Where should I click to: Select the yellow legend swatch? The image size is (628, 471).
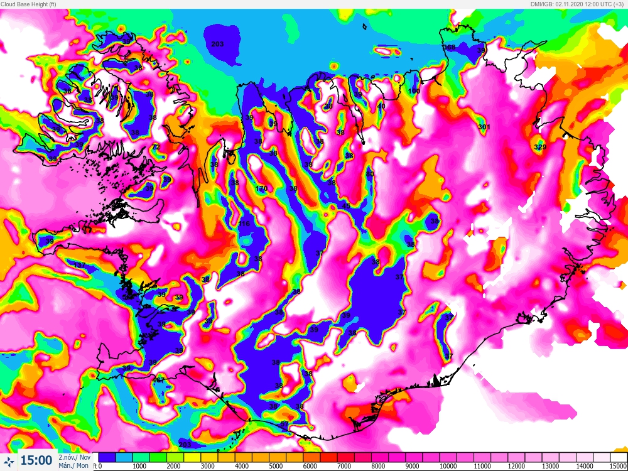tap(192, 457)
